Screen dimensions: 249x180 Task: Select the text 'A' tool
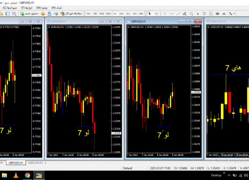(198, 14)
